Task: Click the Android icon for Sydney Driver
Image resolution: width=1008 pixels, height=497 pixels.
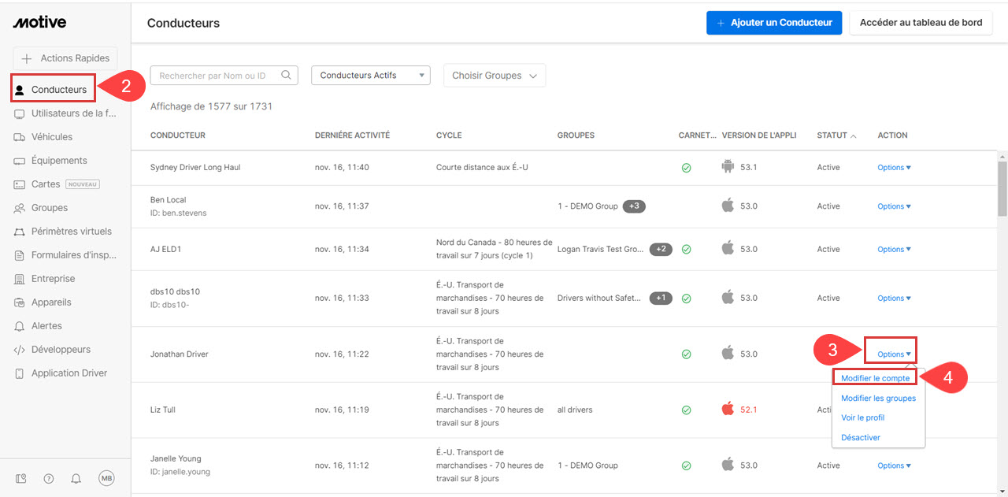Action: coord(728,167)
